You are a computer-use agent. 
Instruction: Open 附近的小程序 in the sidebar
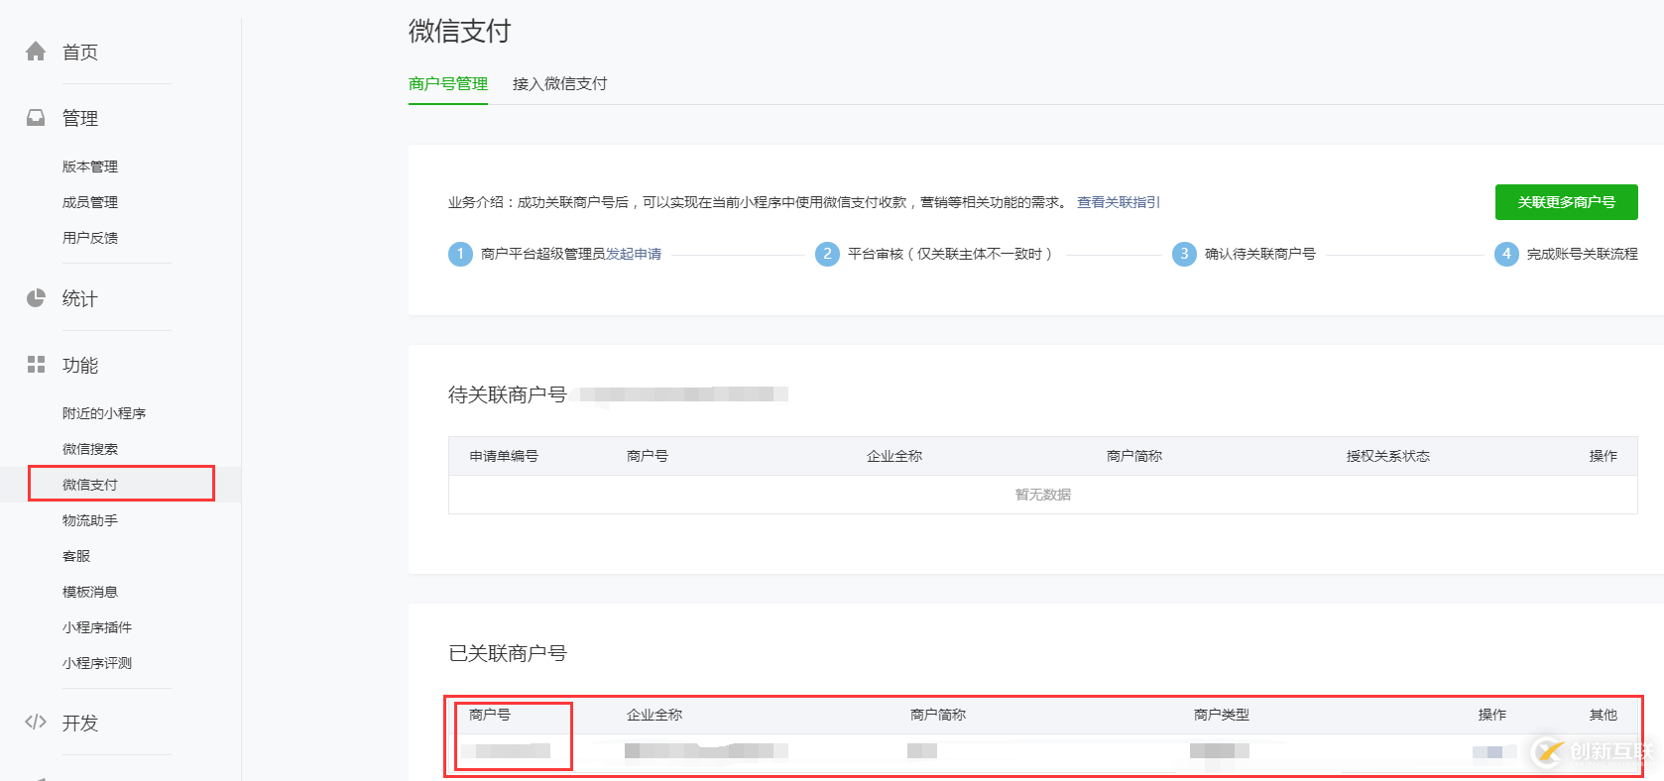click(104, 413)
